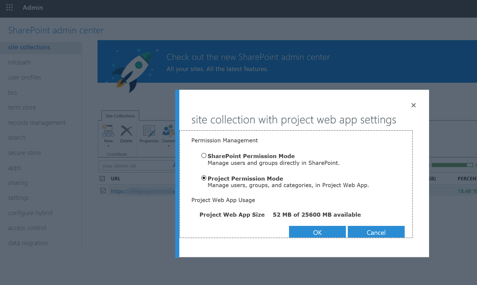Open sharing in left navigation
Viewport: 477px width, 285px height.
pyautogui.click(x=18, y=183)
